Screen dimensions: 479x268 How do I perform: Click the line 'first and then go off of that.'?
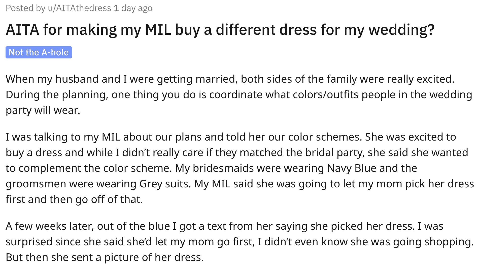(x=74, y=199)
